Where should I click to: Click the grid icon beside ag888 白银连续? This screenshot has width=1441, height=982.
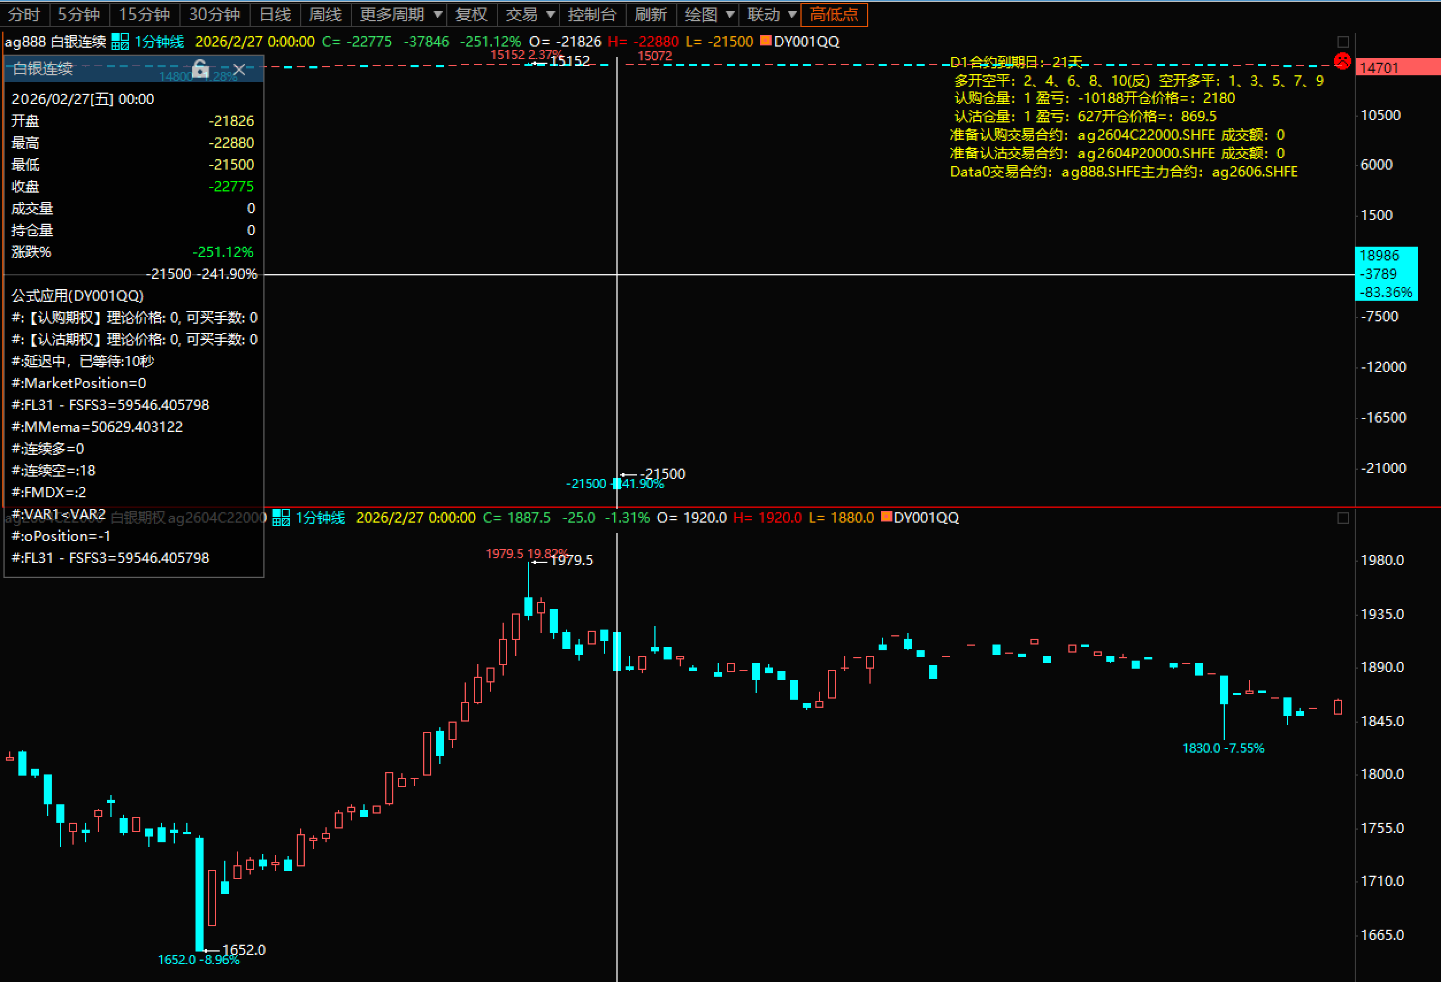point(120,41)
